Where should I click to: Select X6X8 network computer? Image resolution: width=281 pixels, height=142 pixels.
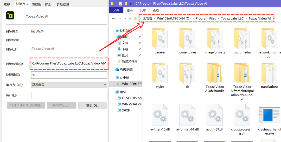click(x=124, y=110)
